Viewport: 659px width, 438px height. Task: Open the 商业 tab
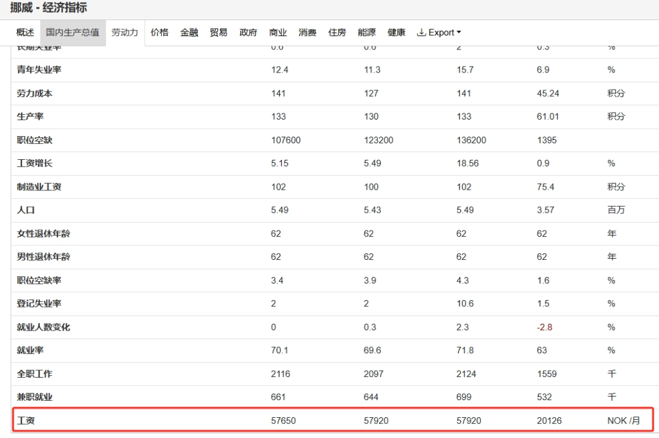(278, 32)
